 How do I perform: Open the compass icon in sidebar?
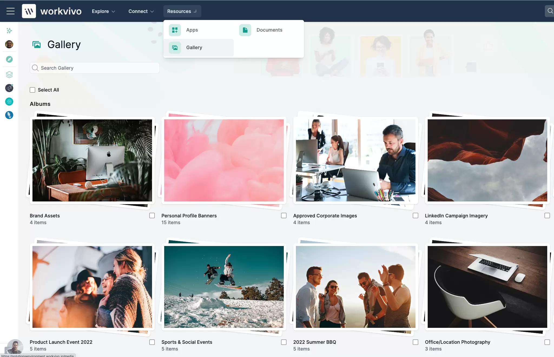click(x=9, y=59)
